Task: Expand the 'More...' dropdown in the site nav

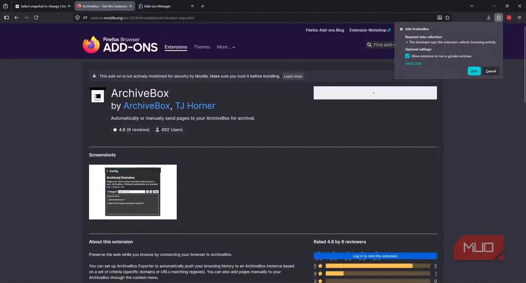Action: pyautogui.click(x=226, y=47)
